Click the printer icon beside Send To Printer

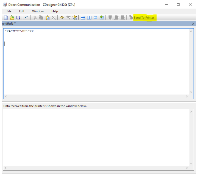click(x=131, y=18)
